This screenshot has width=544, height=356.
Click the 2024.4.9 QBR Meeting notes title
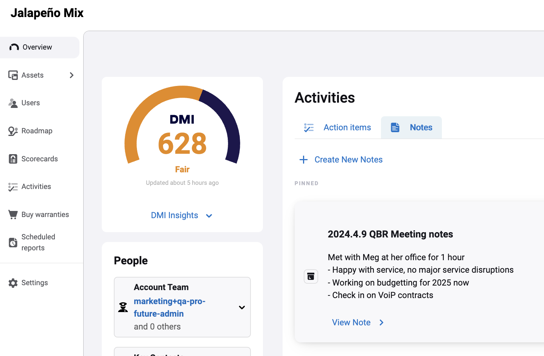coord(390,234)
